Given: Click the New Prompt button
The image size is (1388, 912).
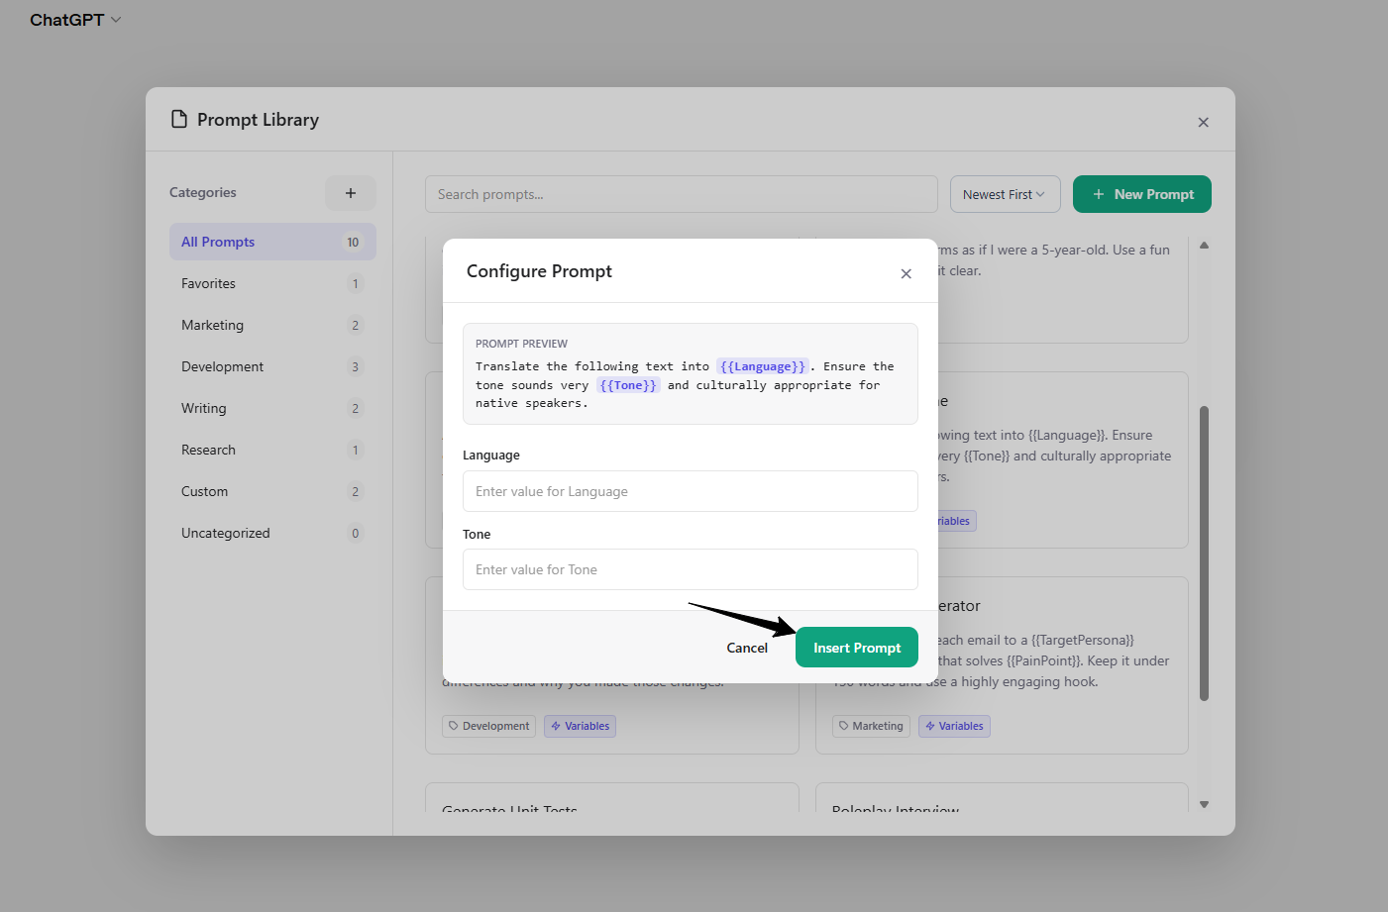Looking at the screenshot, I should coord(1142,194).
